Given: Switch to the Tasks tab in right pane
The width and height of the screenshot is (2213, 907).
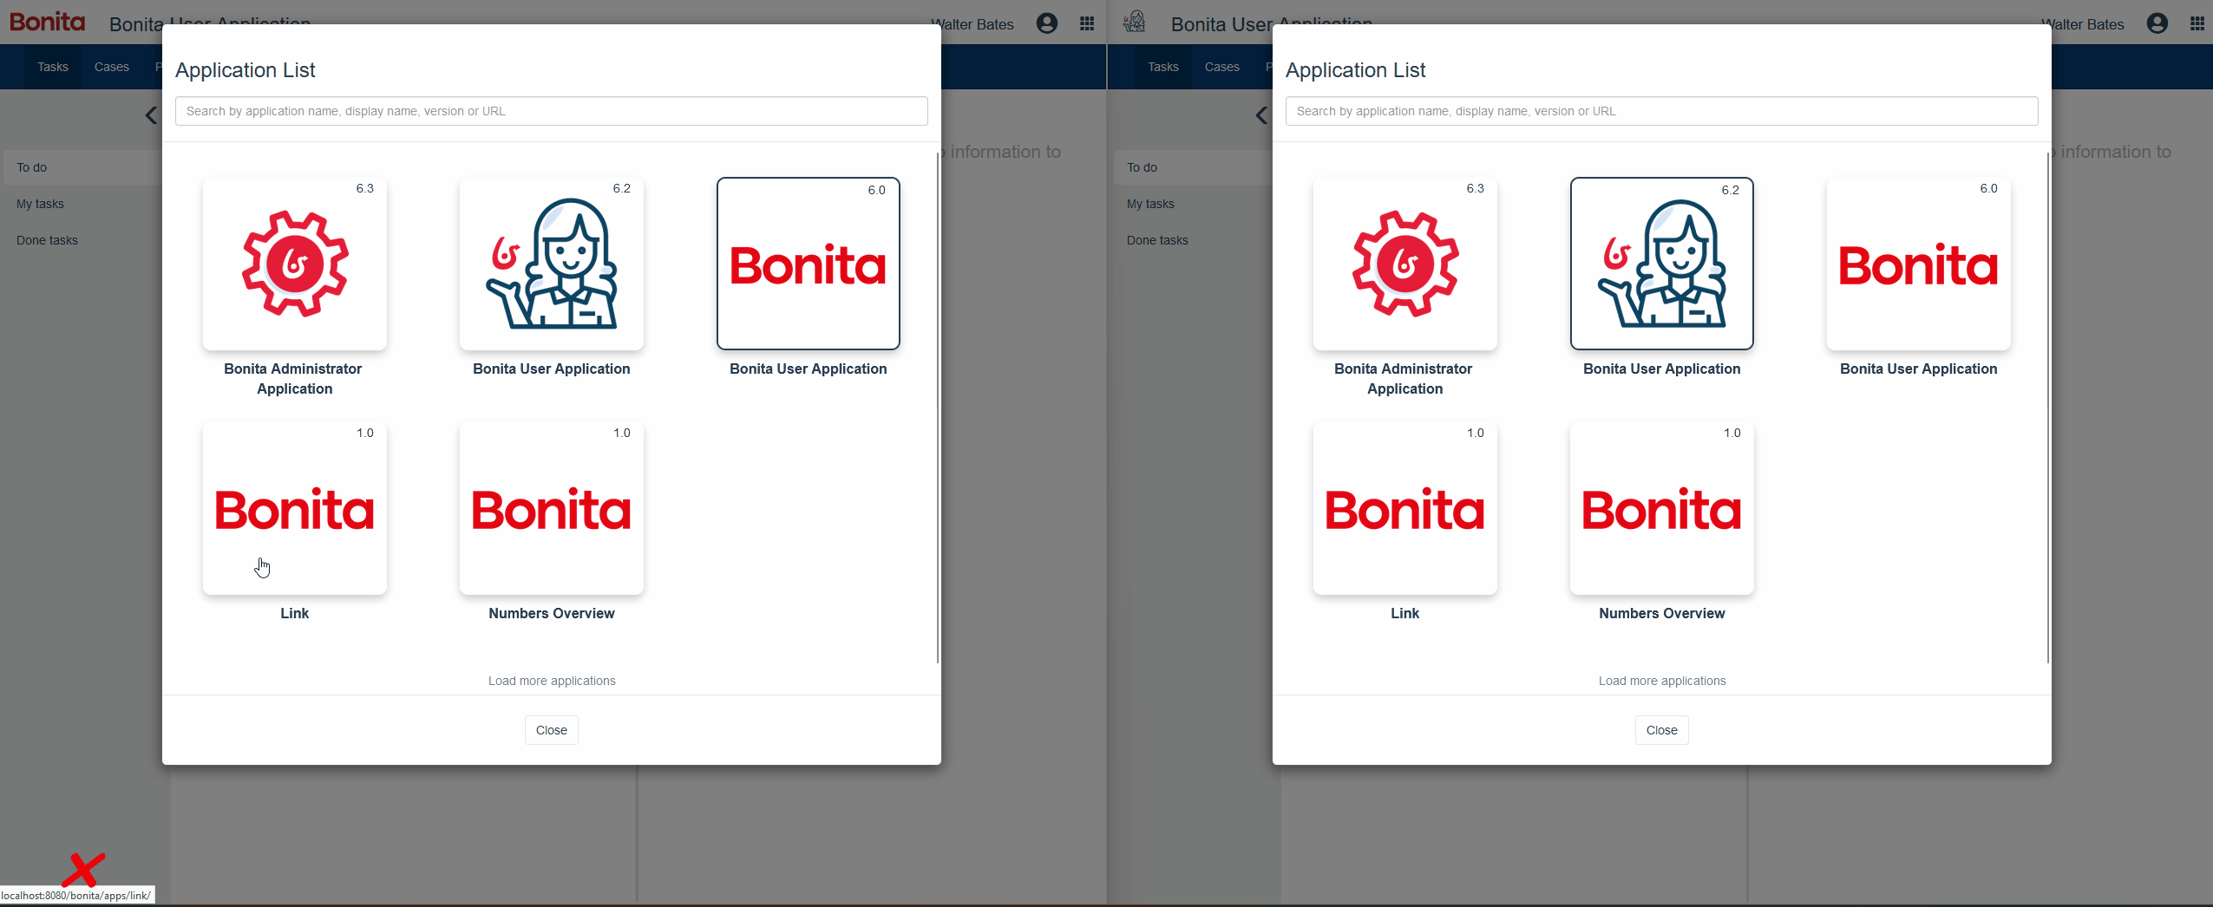Looking at the screenshot, I should click(x=1162, y=67).
